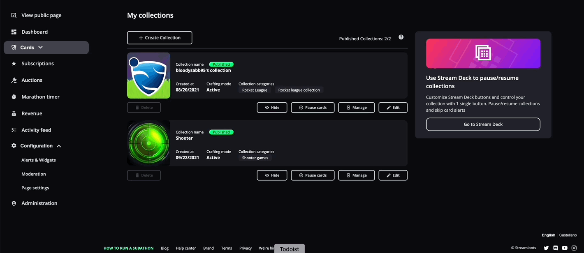Click the Marathon timer stopwatch icon

[x=14, y=97]
